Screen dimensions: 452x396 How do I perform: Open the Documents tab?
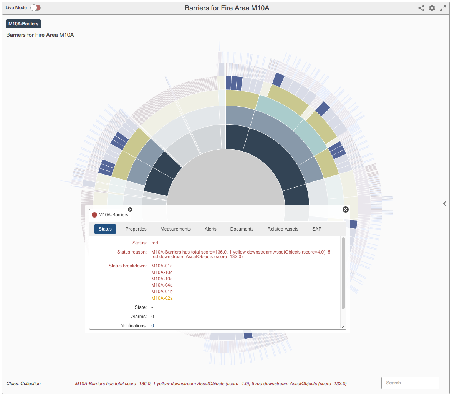click(x=242, y=229)
